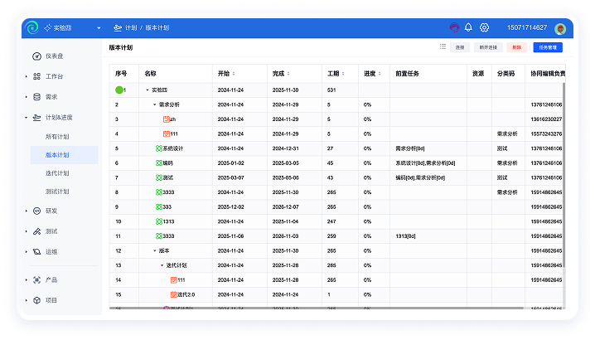Click the notification bell icon
595x340 pixels.
click(468, 27)
